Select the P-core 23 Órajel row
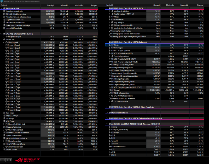Screen dimensions: 209x164 click(x=49, y=110)
